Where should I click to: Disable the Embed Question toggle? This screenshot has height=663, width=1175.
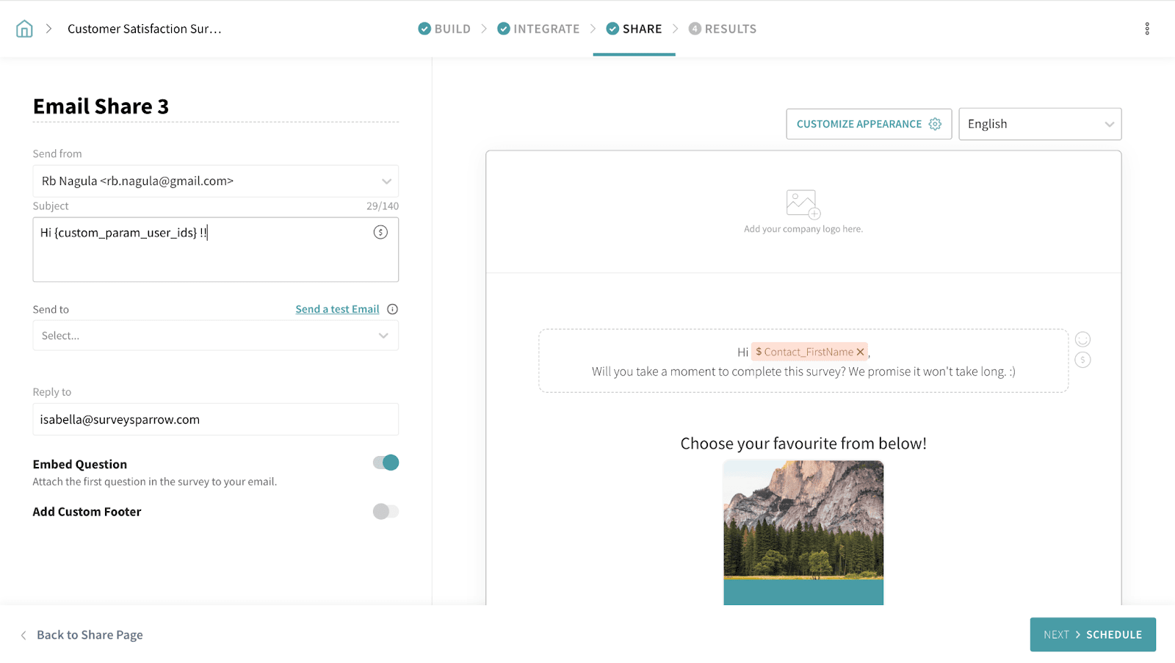pyautogui.click(x=386, y=463)
